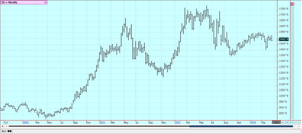The width and height of the screenshot is (302, 134).
Task: Select the Bars study tab
Action: tap(6, 131)
